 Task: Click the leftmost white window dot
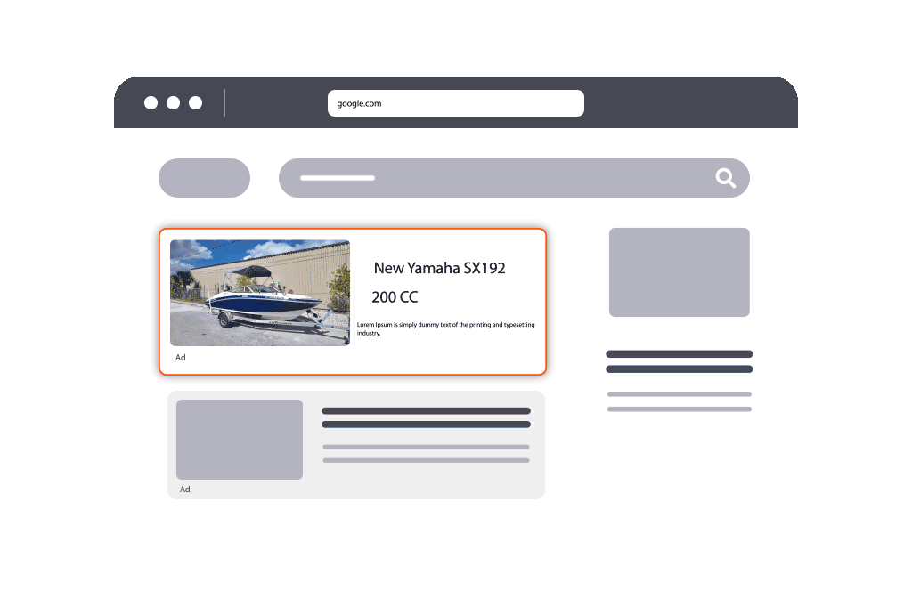pyautogui.click(x=151, y=102)
